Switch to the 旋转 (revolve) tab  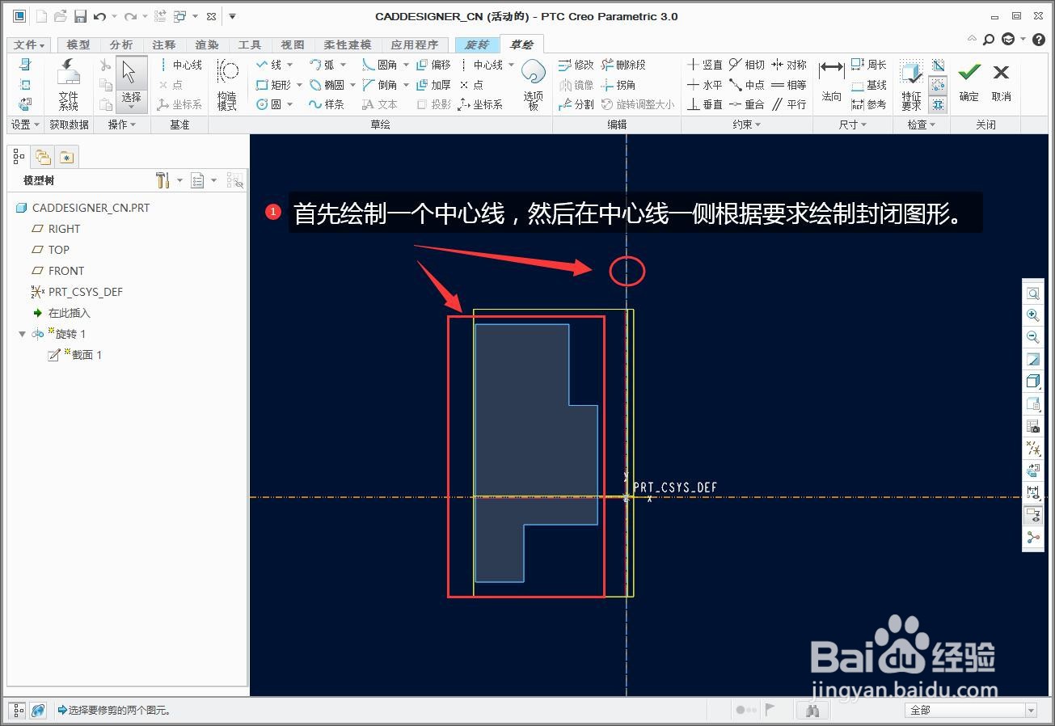477,45
